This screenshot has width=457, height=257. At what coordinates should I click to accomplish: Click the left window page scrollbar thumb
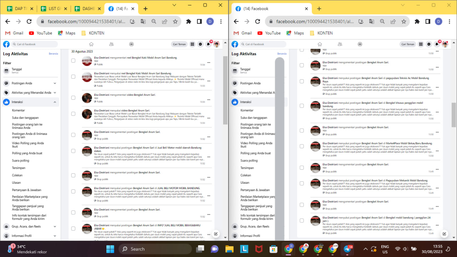225,90
